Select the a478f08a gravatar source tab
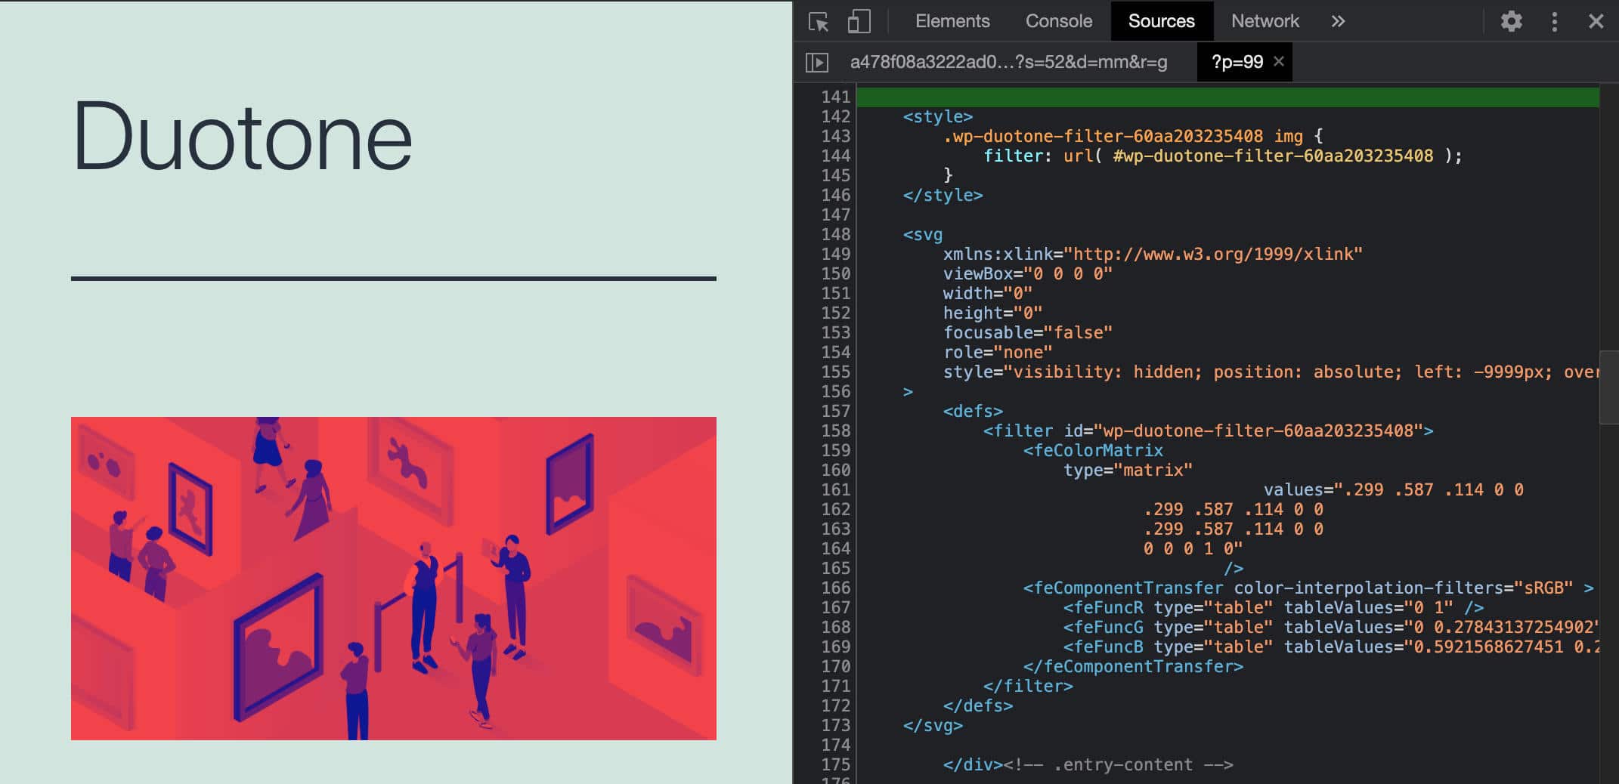This screenshot has height=784, width=1619. [1008, 62]
